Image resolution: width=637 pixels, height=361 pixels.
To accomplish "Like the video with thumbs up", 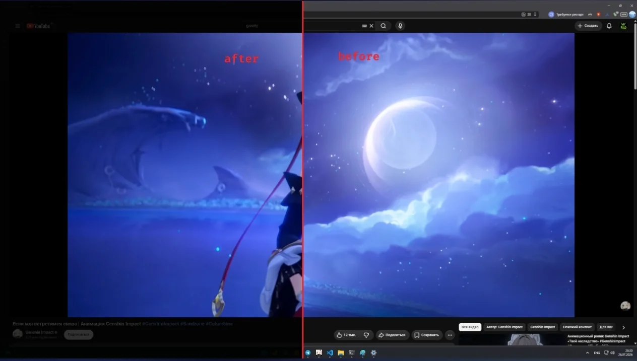I will (x=346, y=335).
